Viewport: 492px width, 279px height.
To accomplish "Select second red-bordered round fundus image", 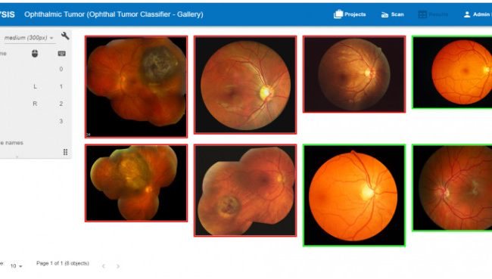I will [245, 85].
